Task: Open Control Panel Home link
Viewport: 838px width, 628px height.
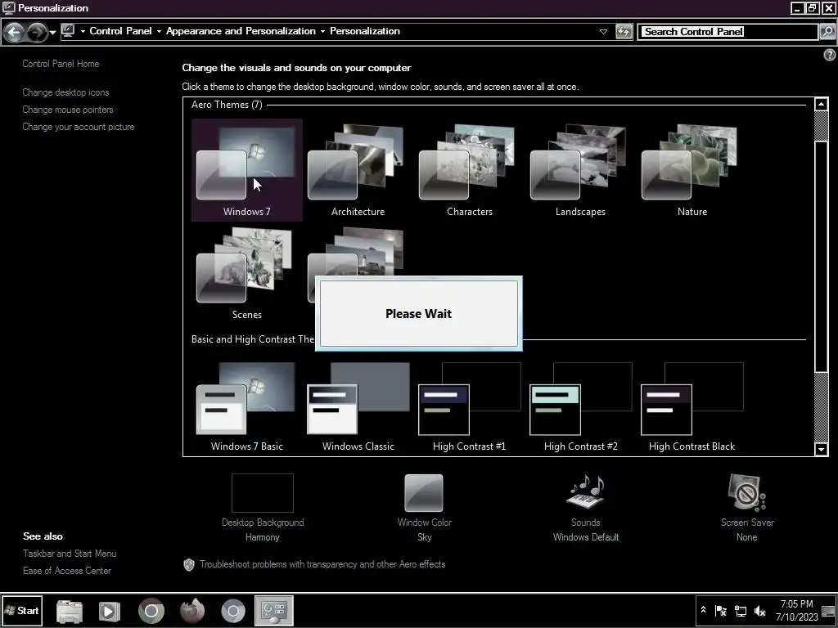Action: point(61,64)
